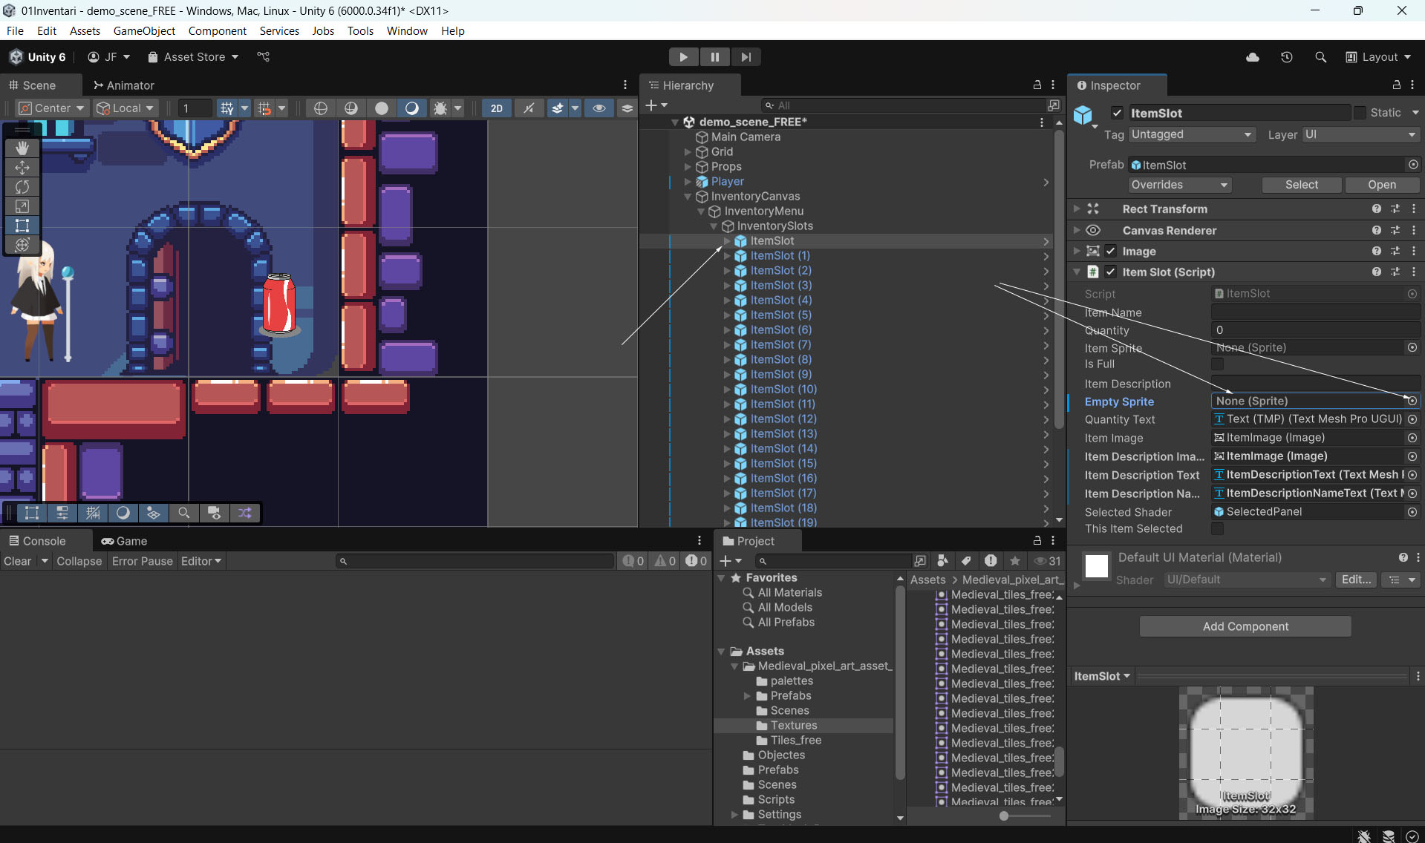
Task: Click the Pause button
Action: coord(714,57)
